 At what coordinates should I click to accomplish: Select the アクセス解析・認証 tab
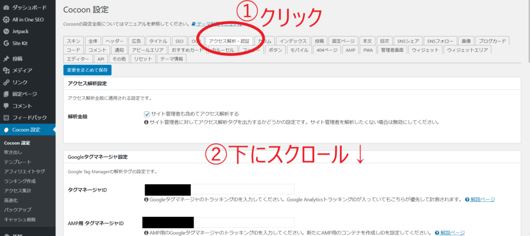click(229, 41)
